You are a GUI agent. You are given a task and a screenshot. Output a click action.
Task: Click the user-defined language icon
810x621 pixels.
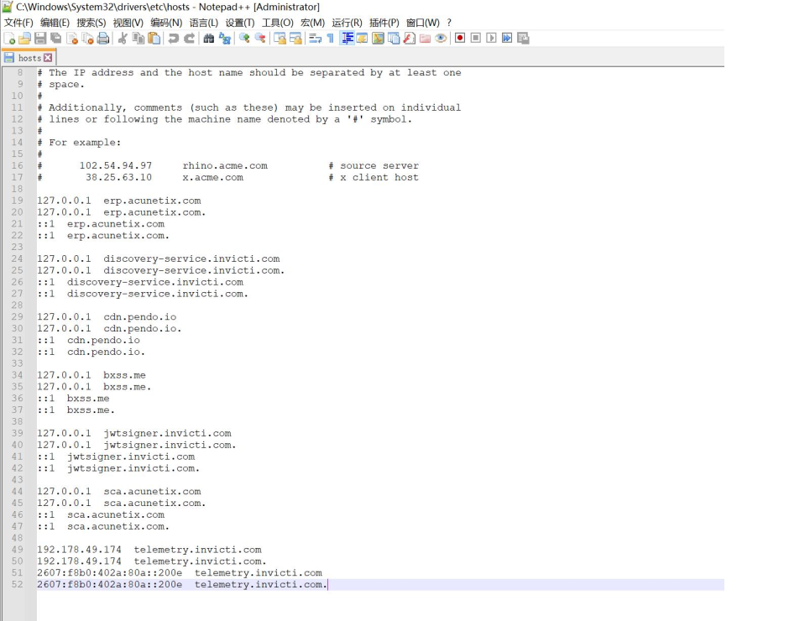pyautogui.click(x=362, y=39)
